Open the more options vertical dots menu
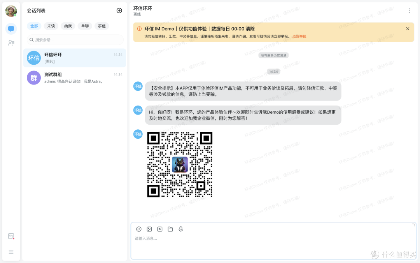 coord(409,11)
